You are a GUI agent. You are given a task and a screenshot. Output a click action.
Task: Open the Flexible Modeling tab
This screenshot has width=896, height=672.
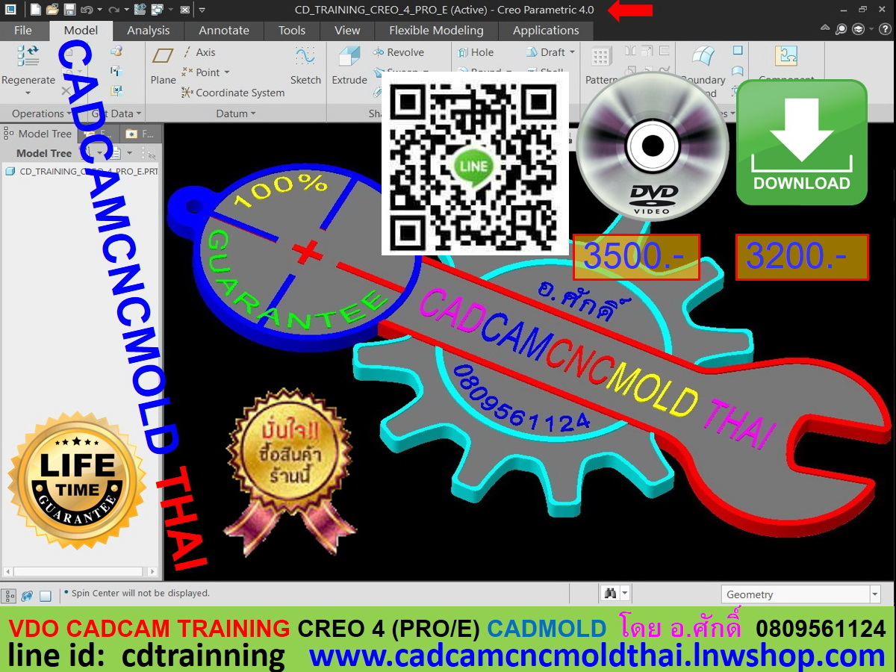(436, 31)
